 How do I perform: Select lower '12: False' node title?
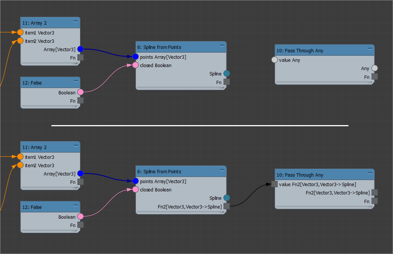click(50, 207)
